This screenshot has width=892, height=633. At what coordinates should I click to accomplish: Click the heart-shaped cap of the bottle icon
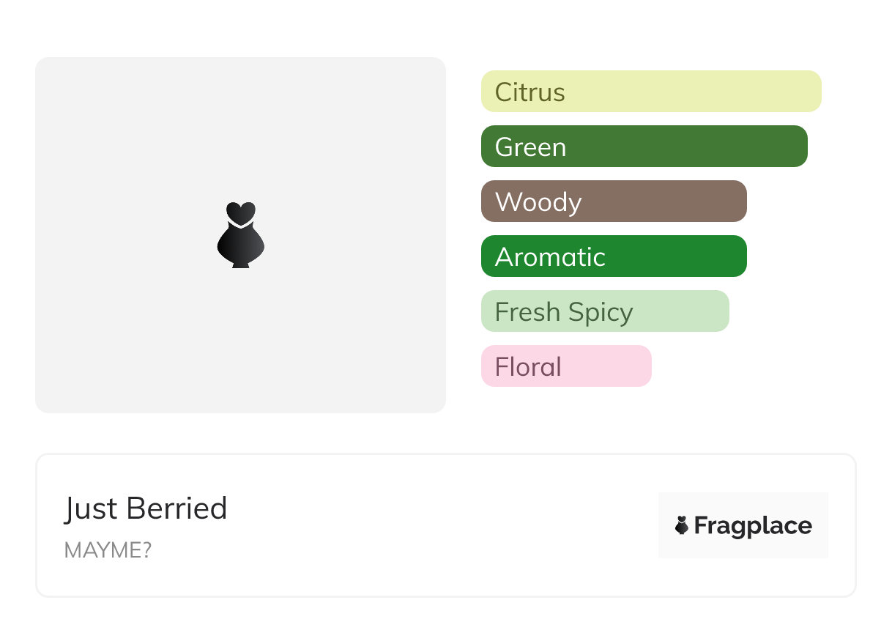coord(240,212)
